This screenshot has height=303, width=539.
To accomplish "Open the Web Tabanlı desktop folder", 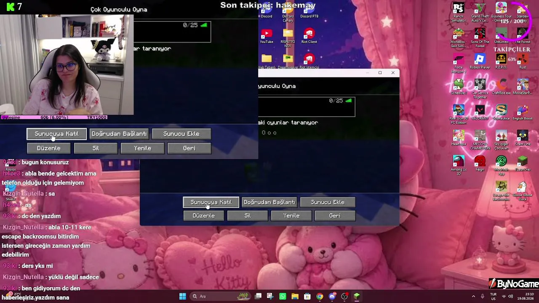I will pyautogui.click(x=267, y=61).
